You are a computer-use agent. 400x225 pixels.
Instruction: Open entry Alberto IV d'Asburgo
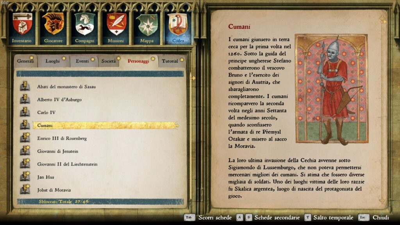59,100
